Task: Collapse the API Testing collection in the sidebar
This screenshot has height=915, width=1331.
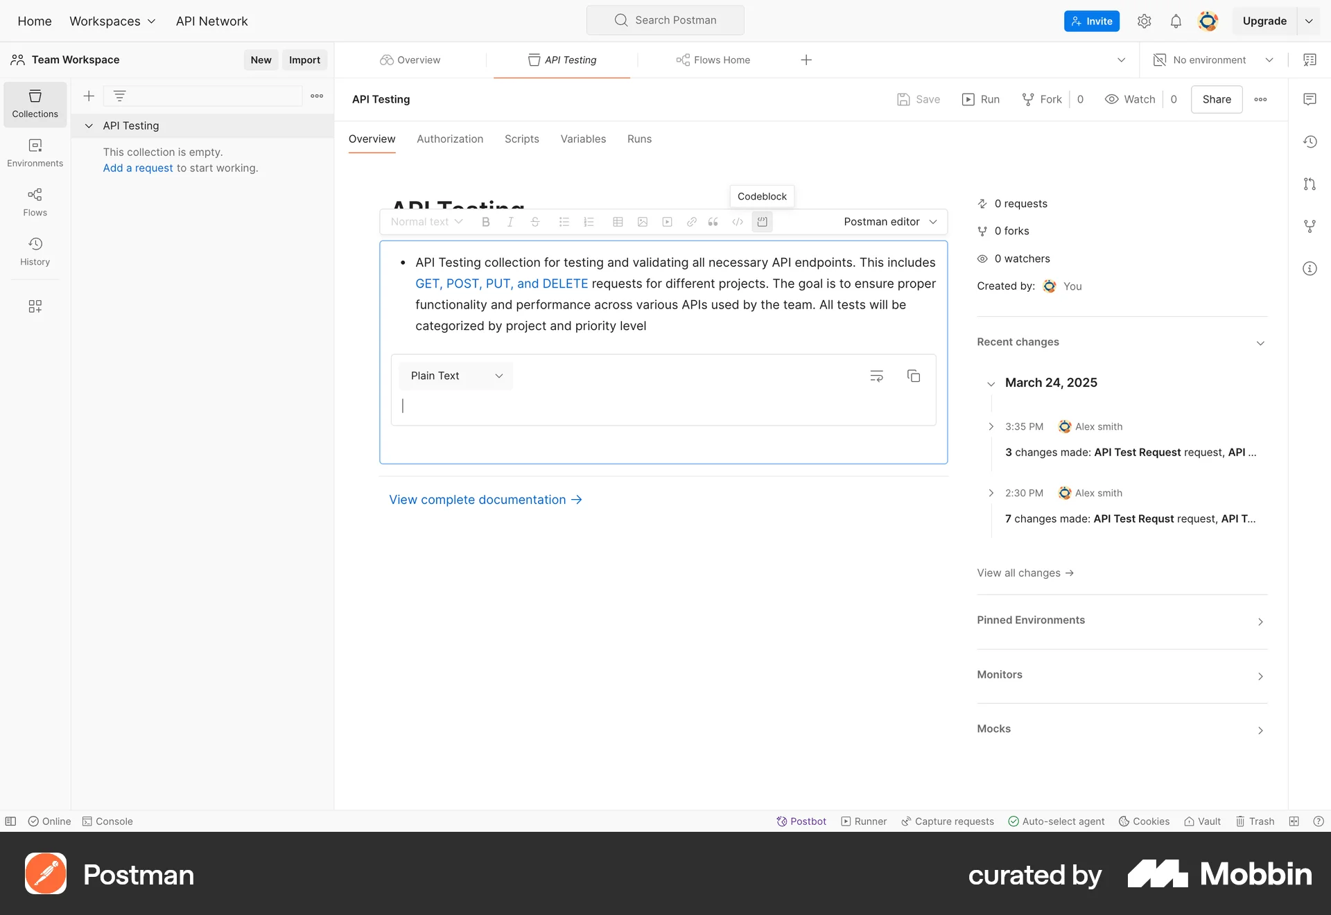Action: pos(89,125)
